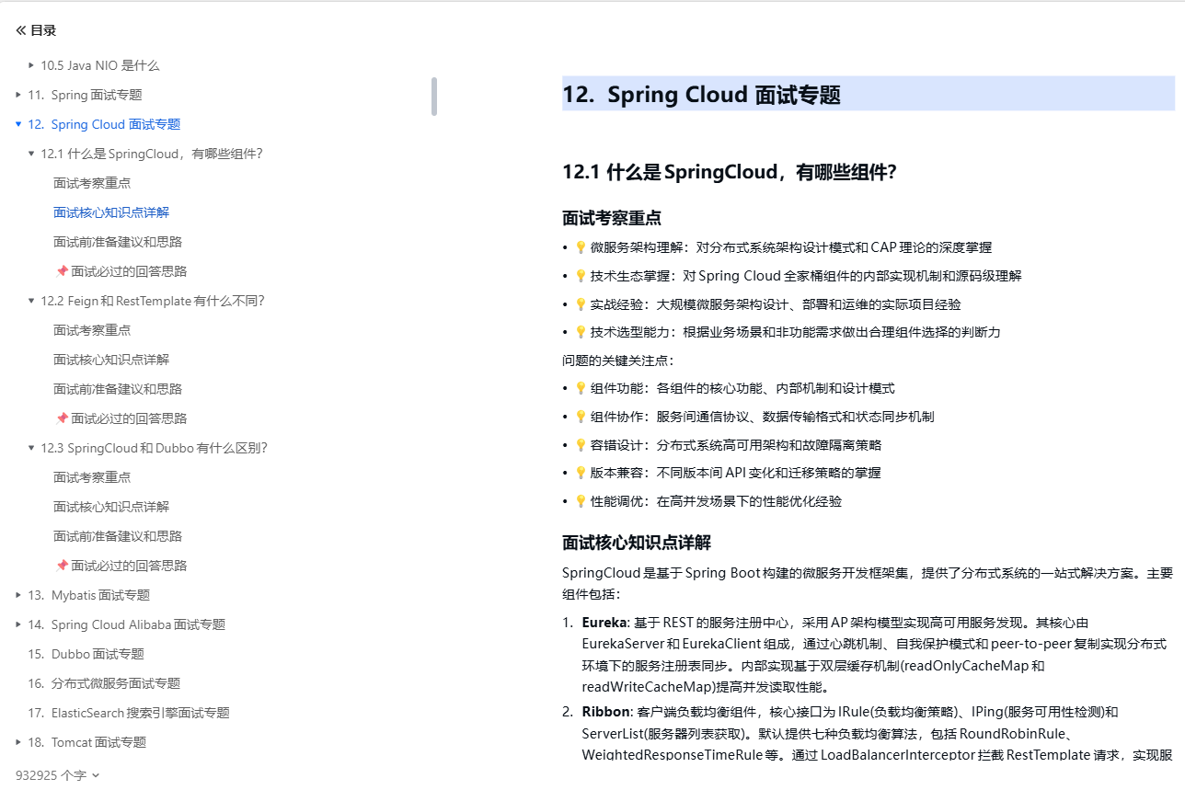Click the lightbulb icon beside 性能调优

[x=581, y=501]
